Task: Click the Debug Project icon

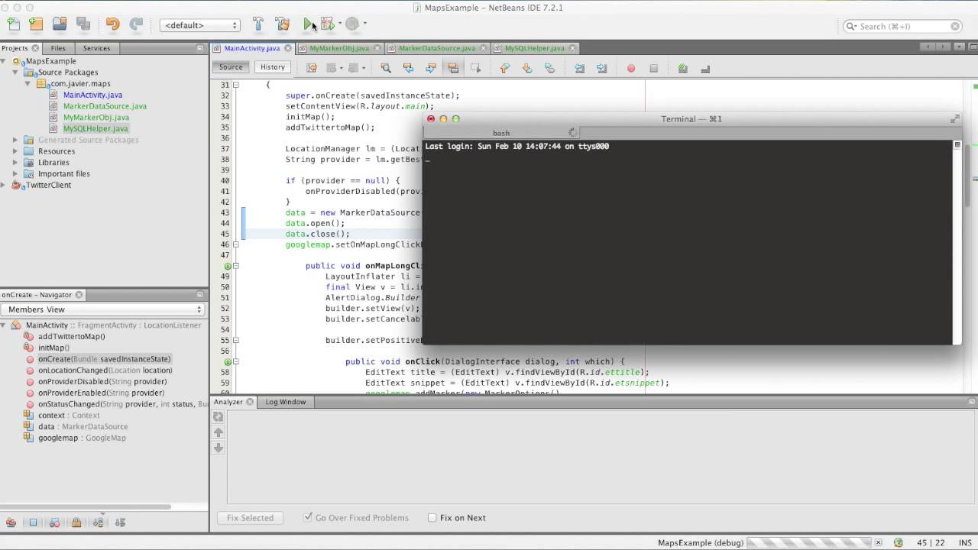Action: [x=327, y=24]
